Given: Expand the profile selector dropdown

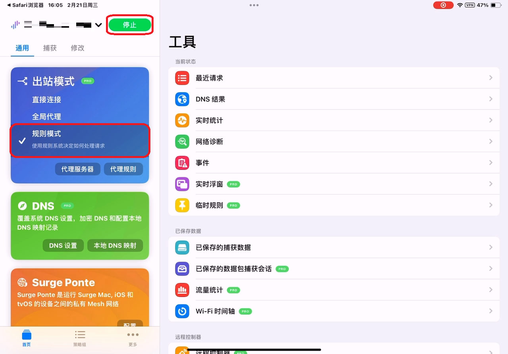Looking at the screenshot, I should coord(98,25).
